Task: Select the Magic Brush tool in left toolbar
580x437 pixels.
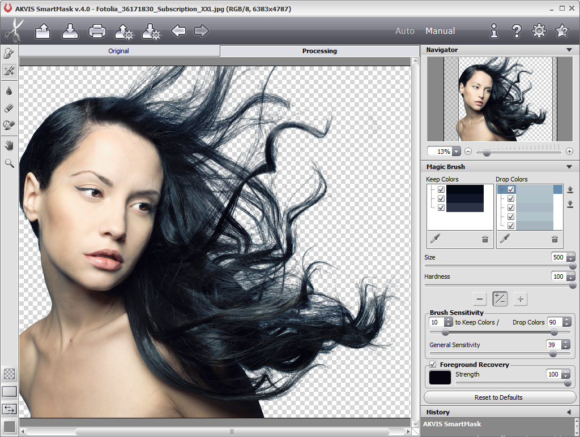Action: [9, 71]
